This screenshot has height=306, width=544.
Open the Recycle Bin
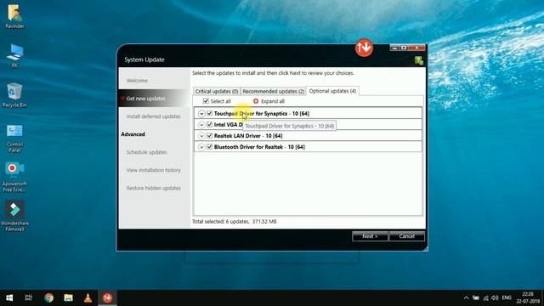click(x=14, y=94)
